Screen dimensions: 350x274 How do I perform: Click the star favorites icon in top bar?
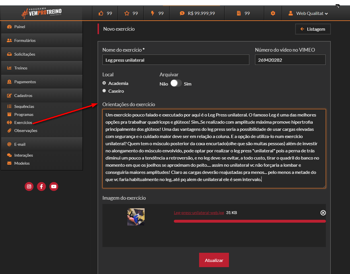[127, 13]
